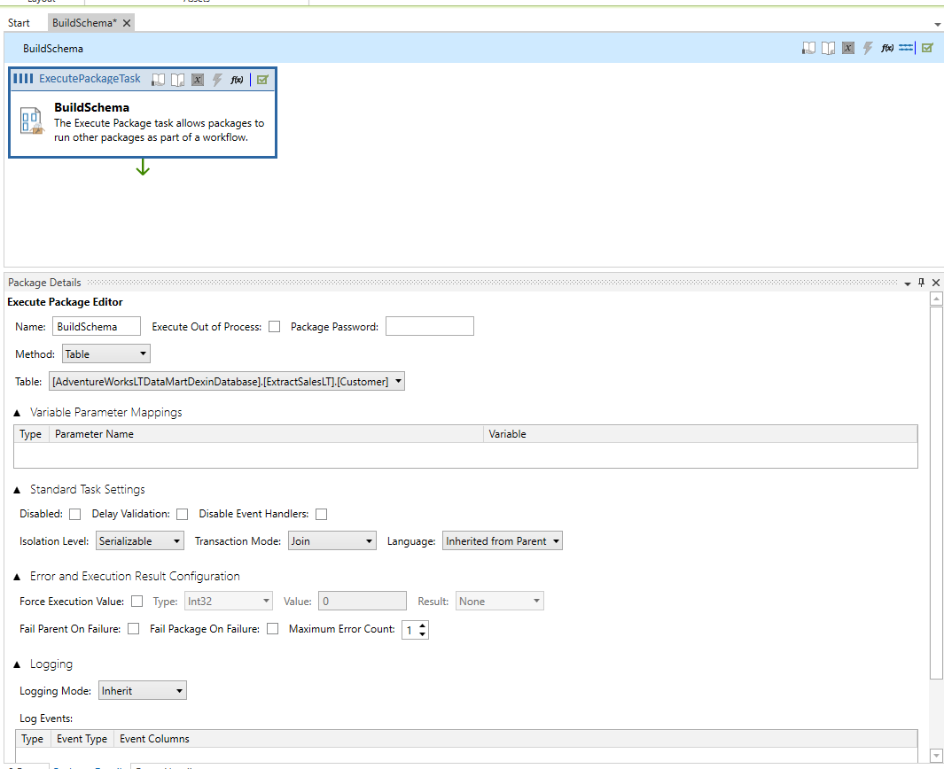Open Package Details panel options dropdown arrow

coord(908,284)
